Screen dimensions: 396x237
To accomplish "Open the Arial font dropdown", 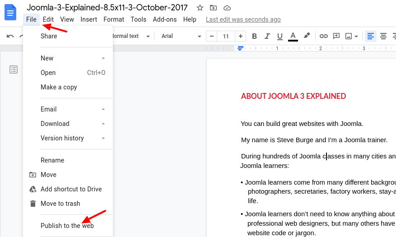I will (181, 36).
